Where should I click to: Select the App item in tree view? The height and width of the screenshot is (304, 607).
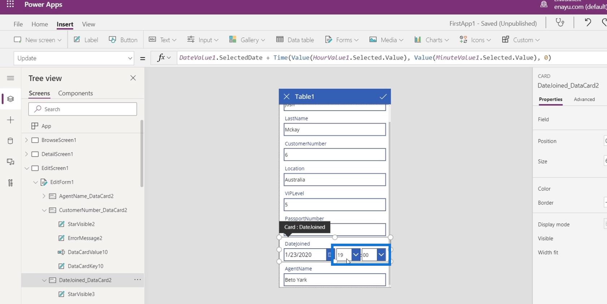[46, 126]
